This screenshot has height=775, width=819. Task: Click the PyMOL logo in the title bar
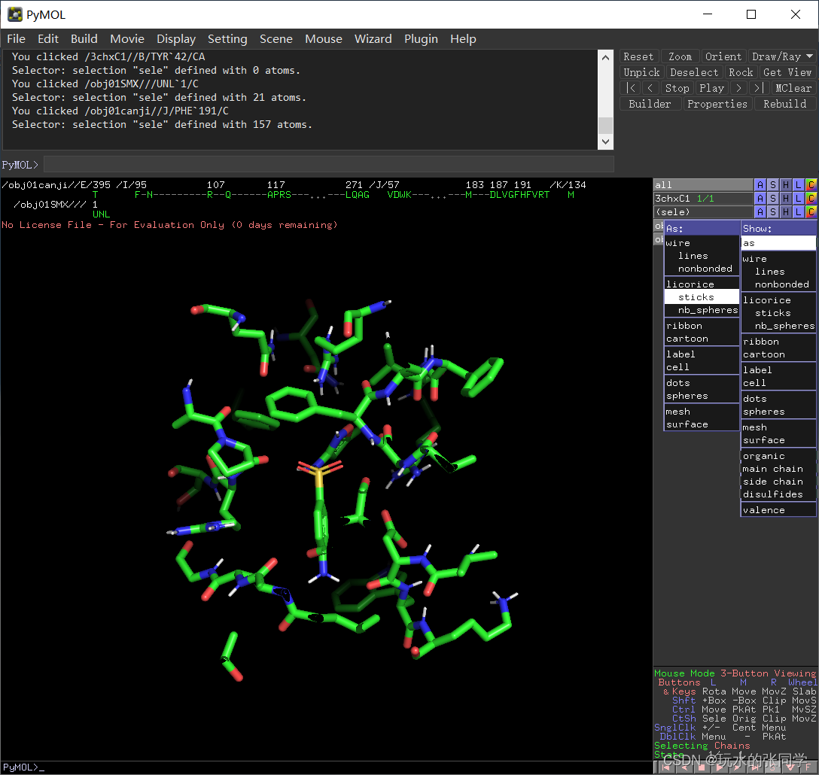[14, 14]
